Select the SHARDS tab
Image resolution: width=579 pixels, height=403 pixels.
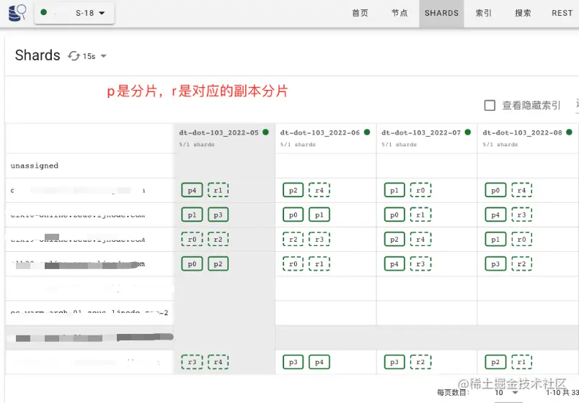(441, 13)
